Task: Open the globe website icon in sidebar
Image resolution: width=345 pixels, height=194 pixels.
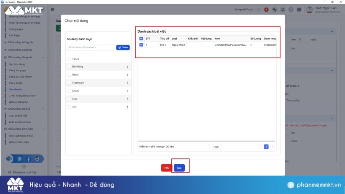Action: [x=38, y=159]
